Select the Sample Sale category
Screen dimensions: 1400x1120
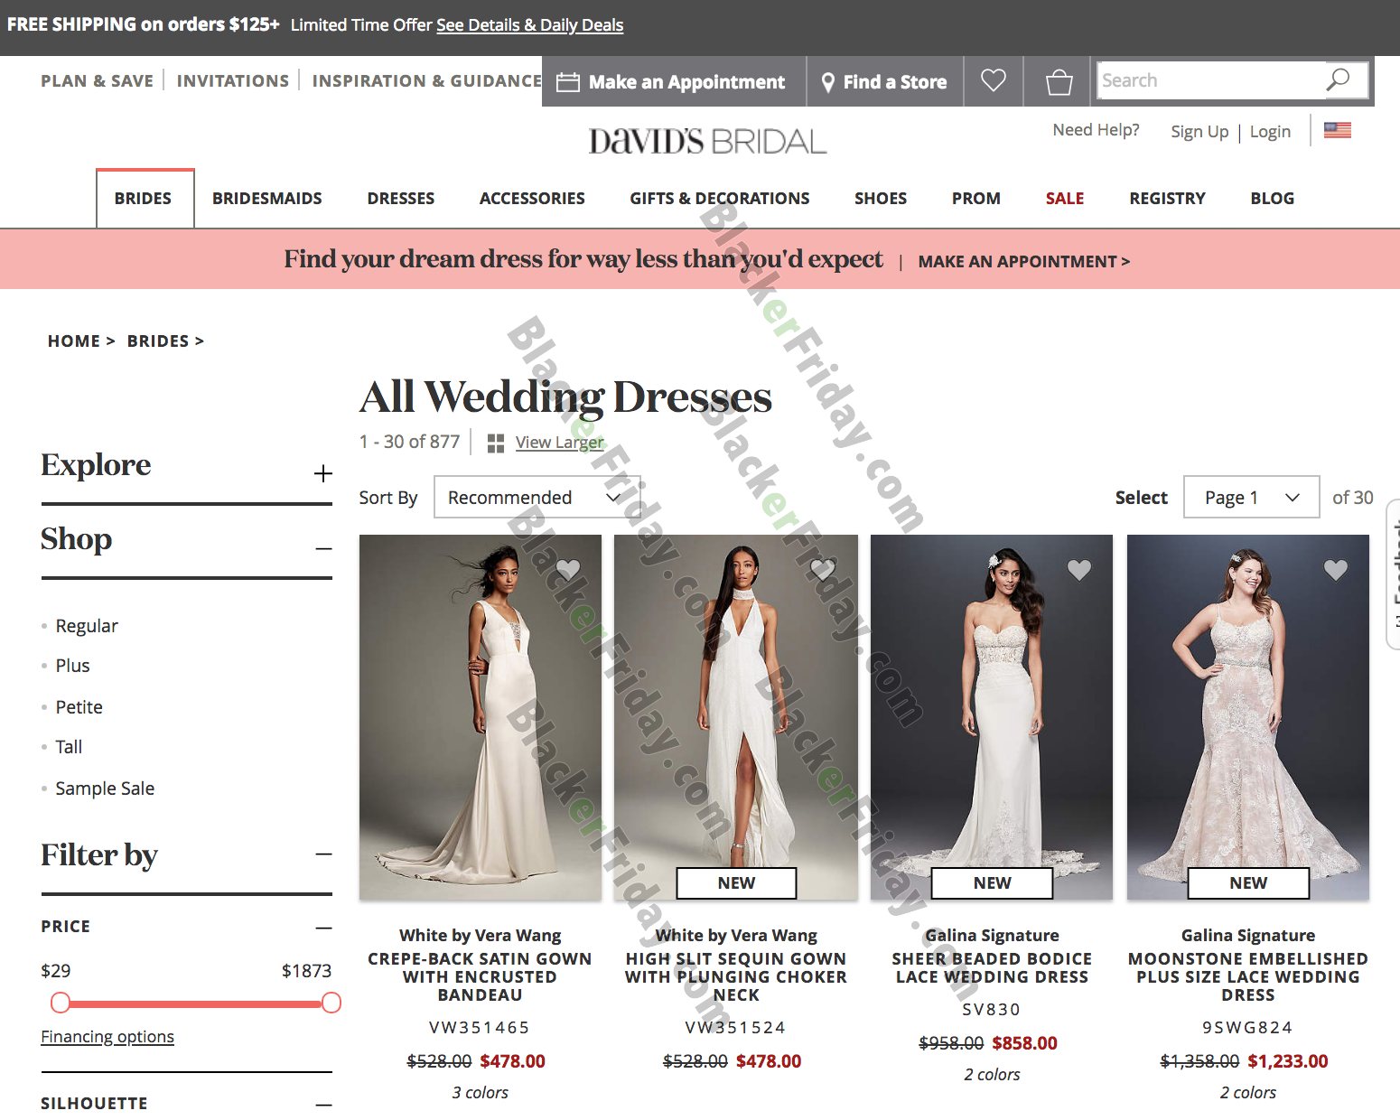point(105,789)
